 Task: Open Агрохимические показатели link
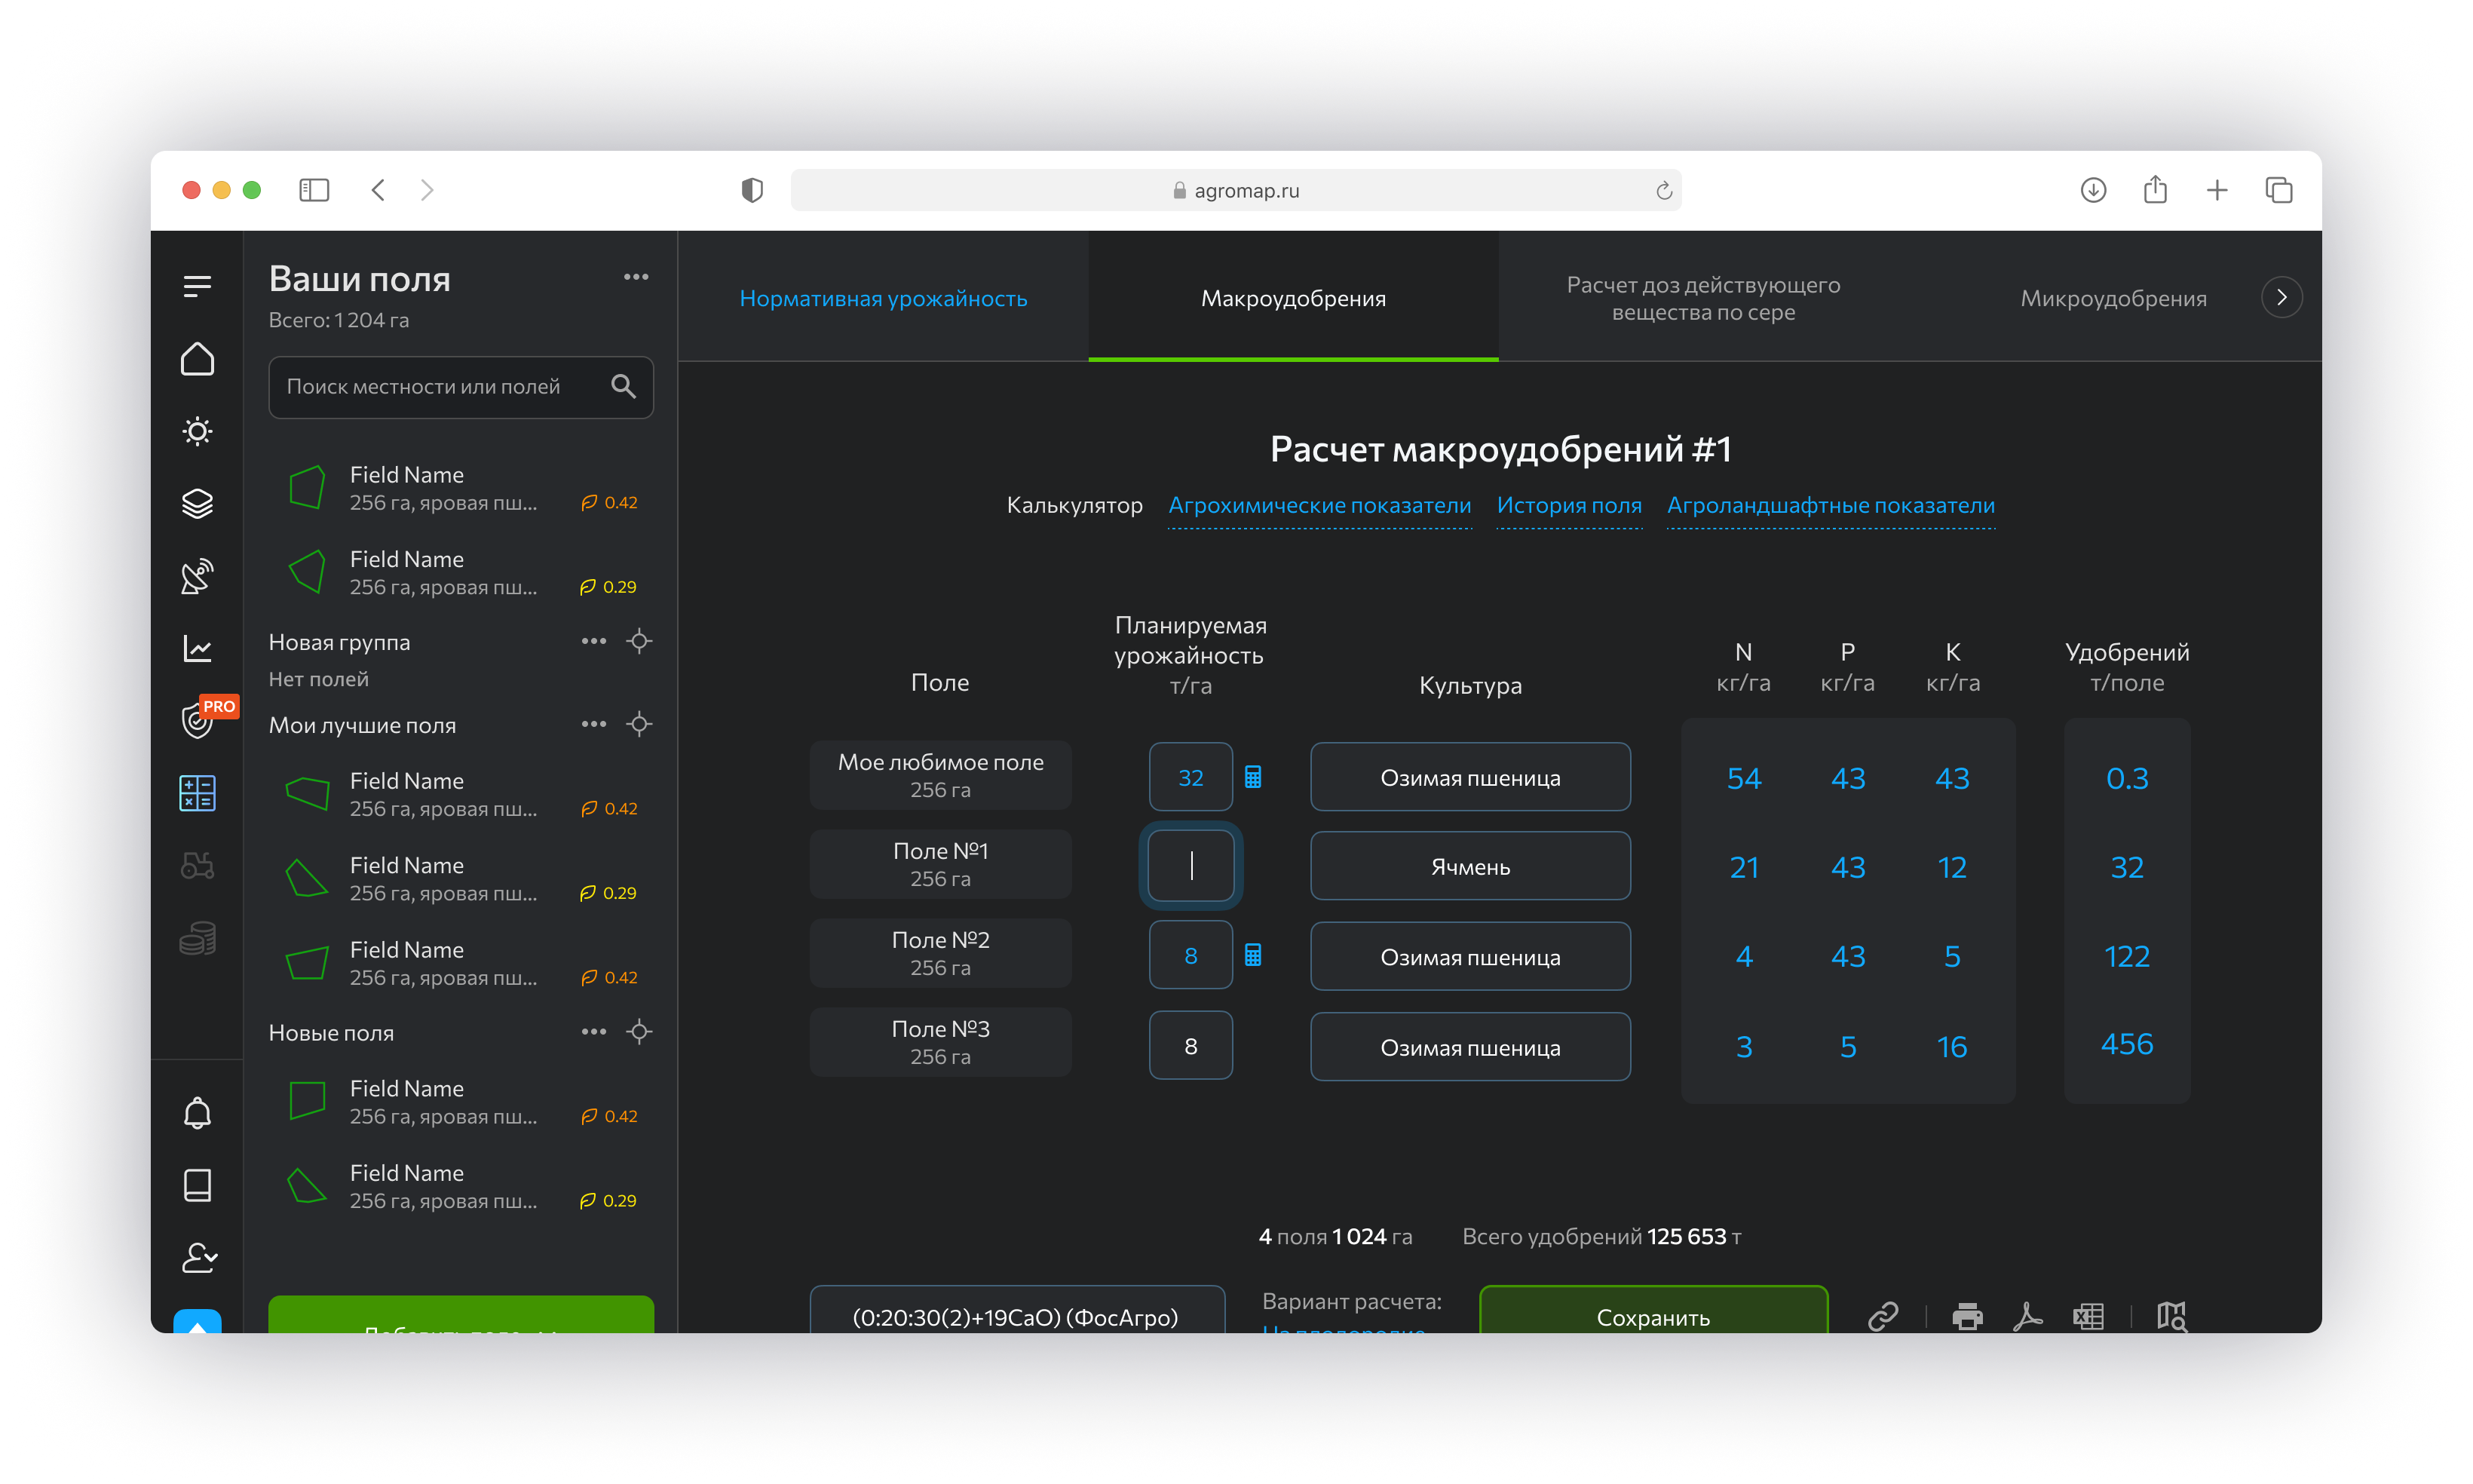pos(1319,505)
